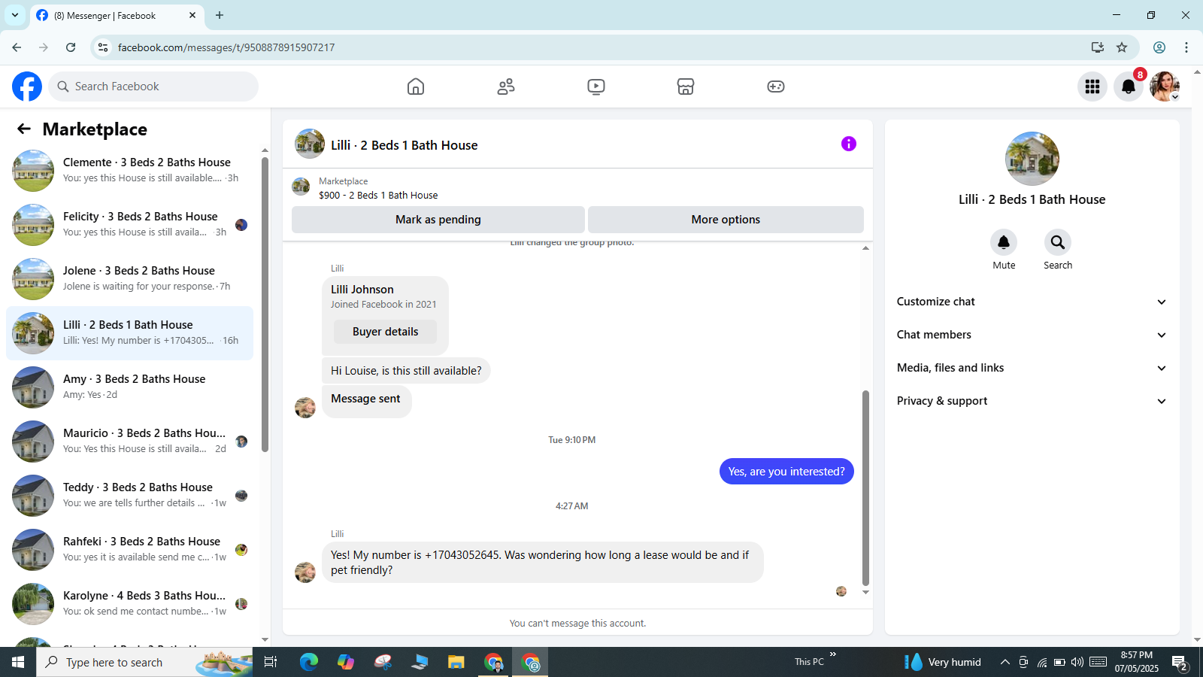Screen dimensions: 1203x677
Task: Click Mark as pending button
Action: 438,220
